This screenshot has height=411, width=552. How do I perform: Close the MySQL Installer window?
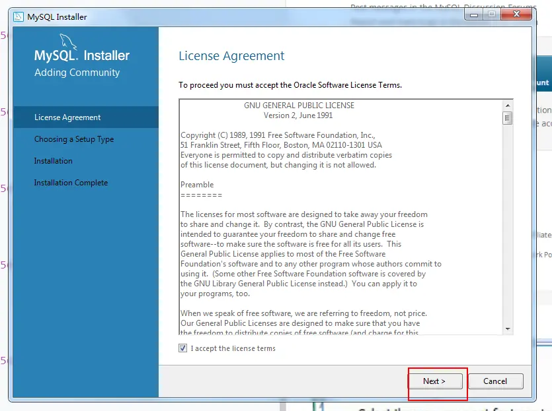pos(516,15)
